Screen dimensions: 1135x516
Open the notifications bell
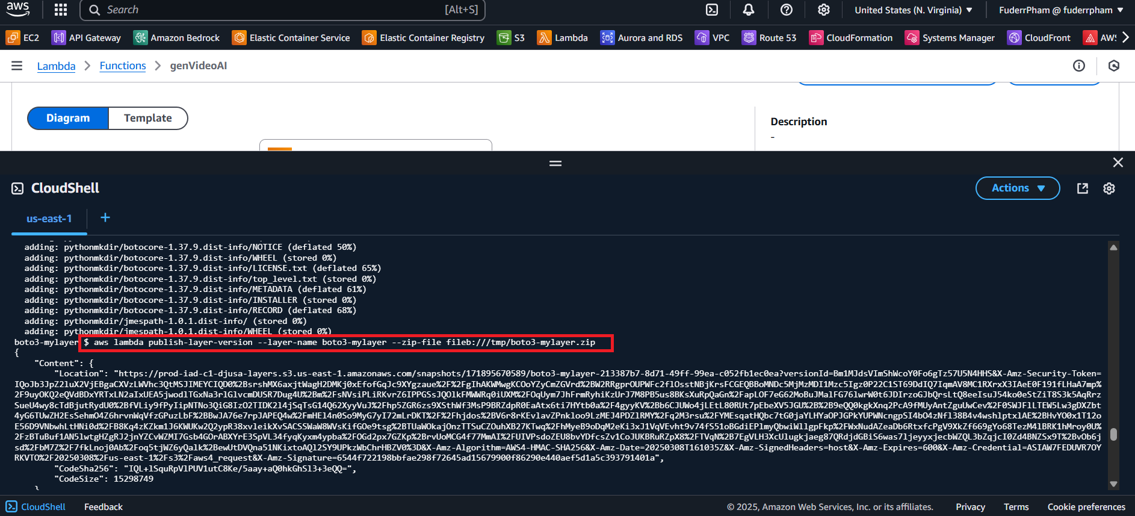pyautogui.click(x=749, y=10)
